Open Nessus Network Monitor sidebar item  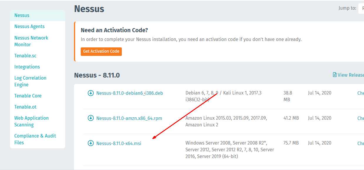[x=31, y=41]
